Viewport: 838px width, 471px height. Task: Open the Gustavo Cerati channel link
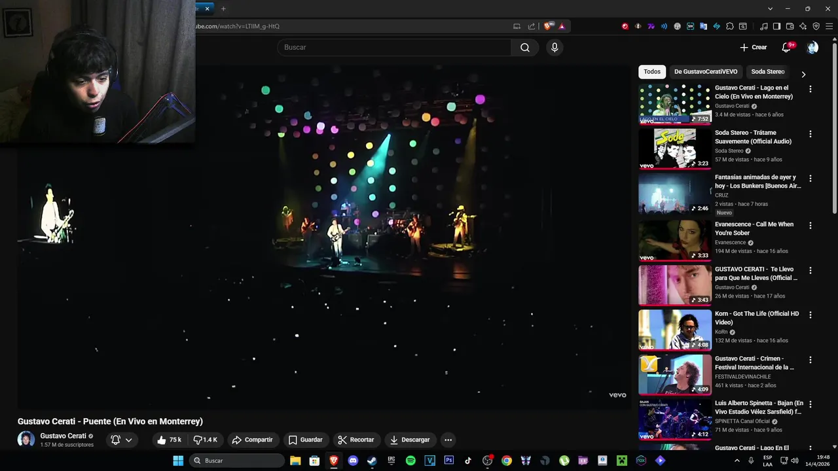(63, 436)
